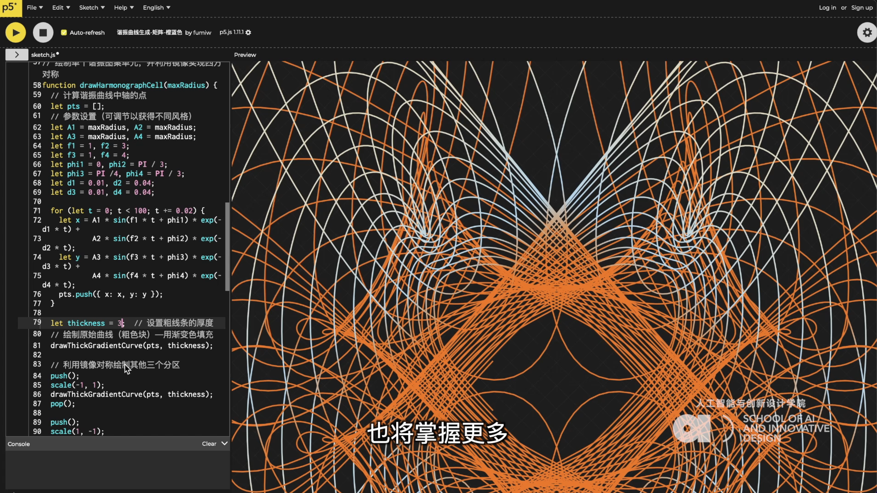
Task: Click the sketch.js file tab label
Action: (x=43, y=55)
